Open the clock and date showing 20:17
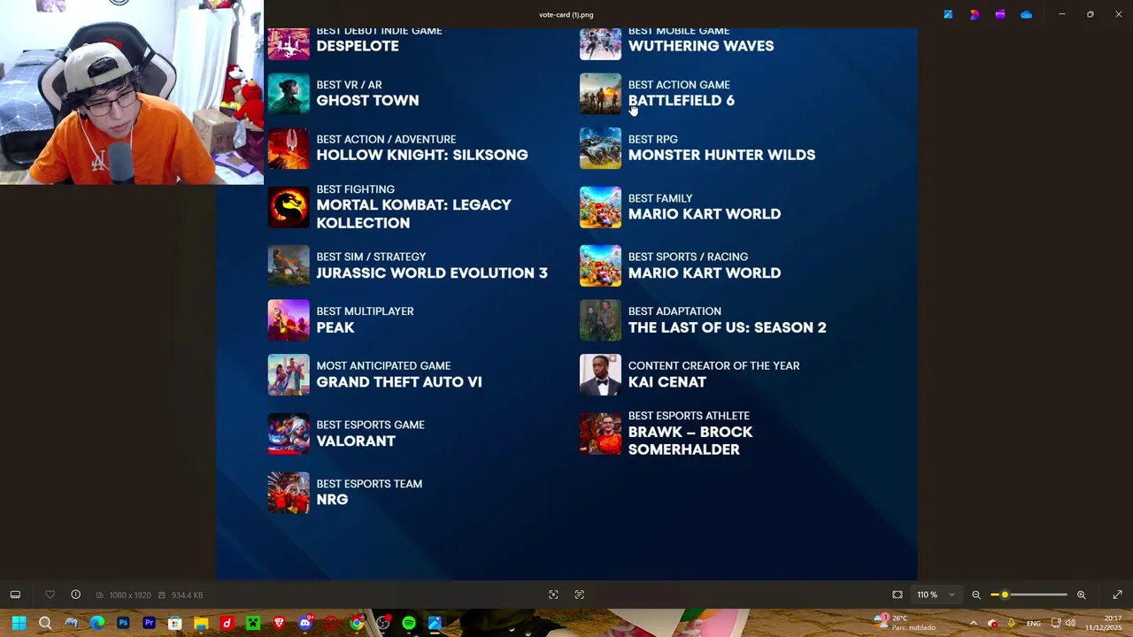1133x637 pixels. point(1104,623)
